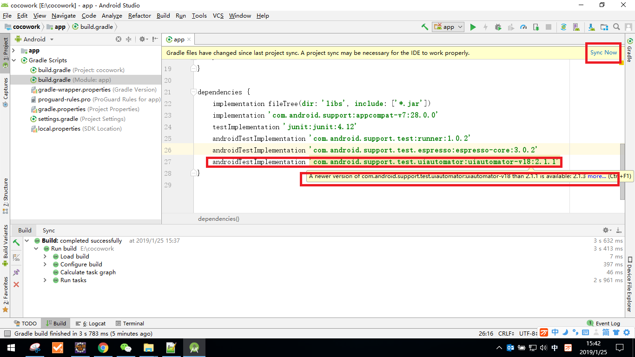Image resolution: width=635 pixels, height=357 pixels.
Task: Open the Captures side tab
Action: point(5,92)
